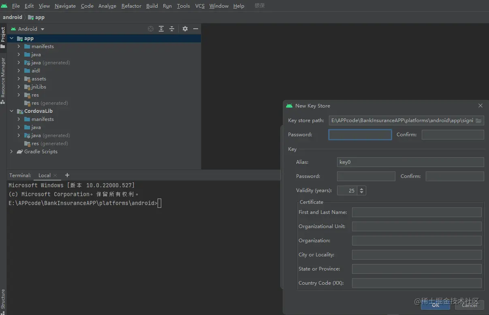Click the First and Last Name field
The height and width of the screenshot is (315, 489).
[417, 212]
